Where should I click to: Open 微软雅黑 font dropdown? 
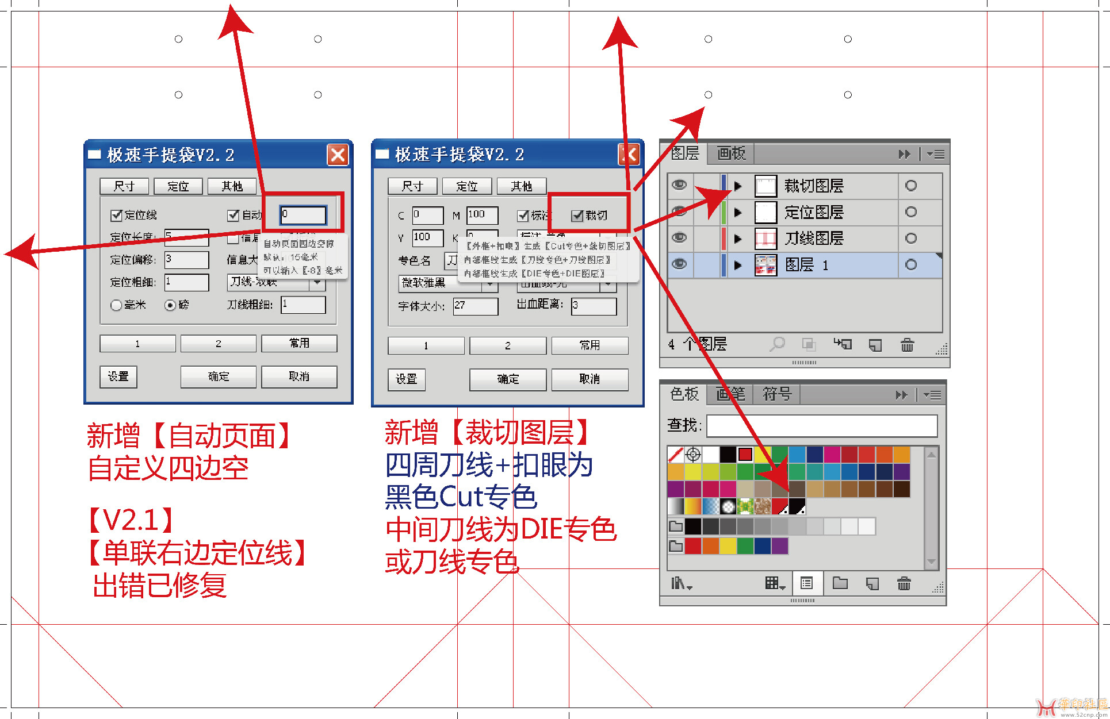pos(449,283)
